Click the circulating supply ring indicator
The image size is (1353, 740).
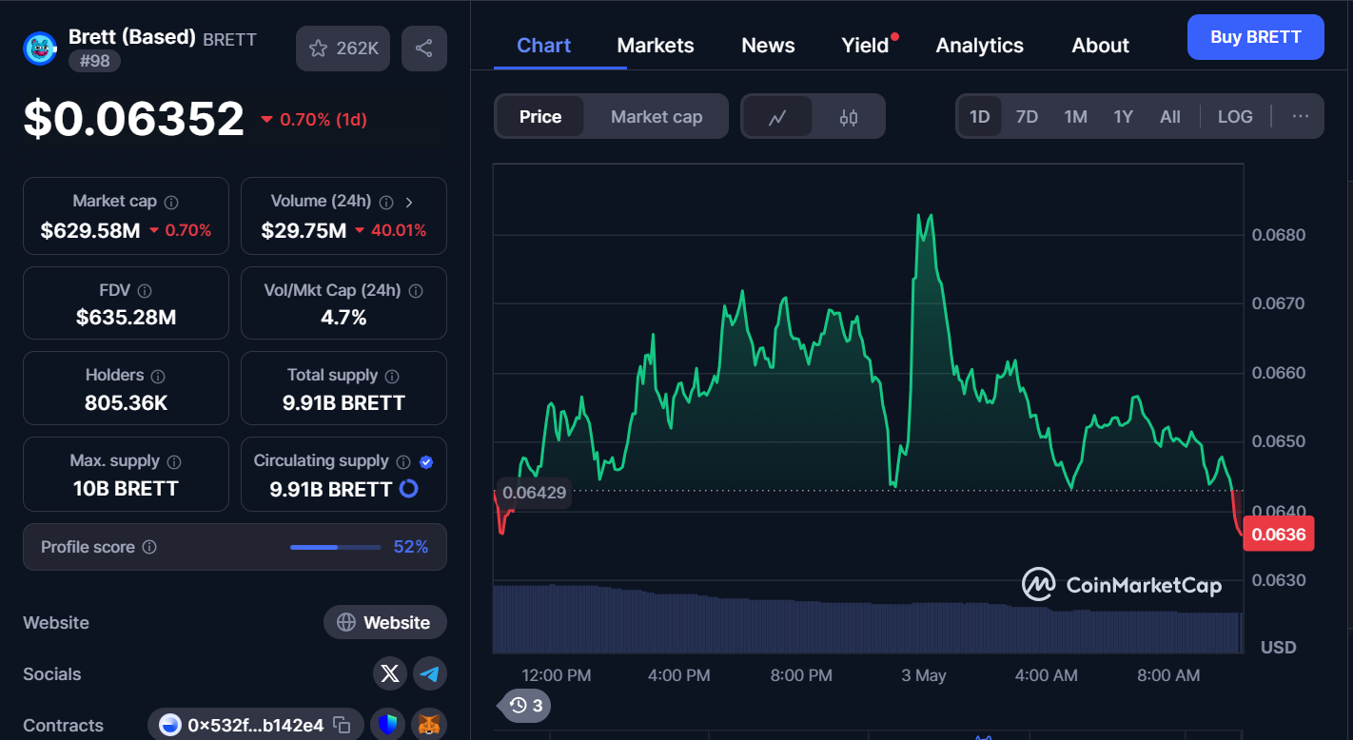[x=409, y=489]
